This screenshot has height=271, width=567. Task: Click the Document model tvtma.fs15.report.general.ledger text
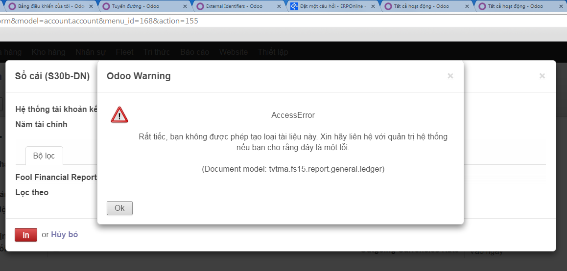[x=293, y=169]
